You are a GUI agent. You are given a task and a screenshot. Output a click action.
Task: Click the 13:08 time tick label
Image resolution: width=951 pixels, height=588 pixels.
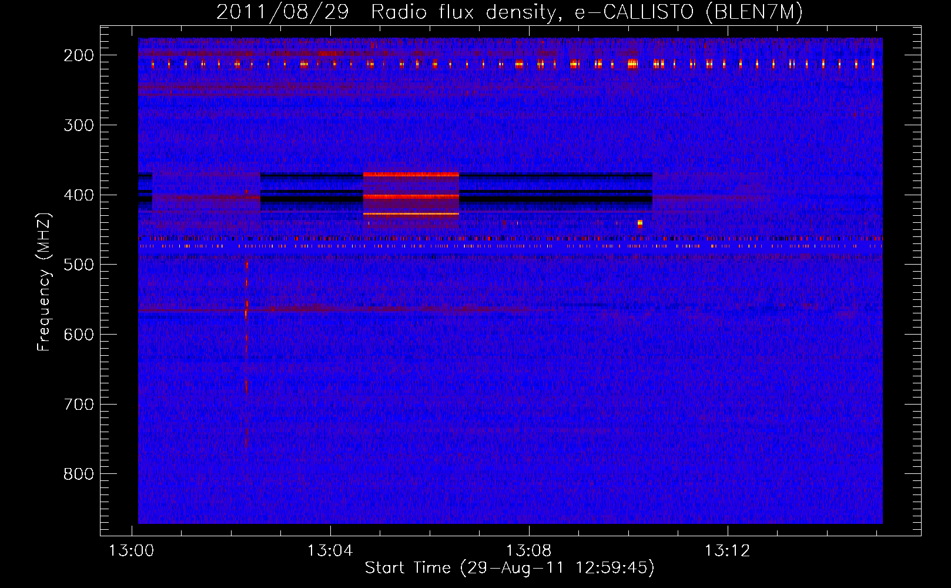(528, 550)
